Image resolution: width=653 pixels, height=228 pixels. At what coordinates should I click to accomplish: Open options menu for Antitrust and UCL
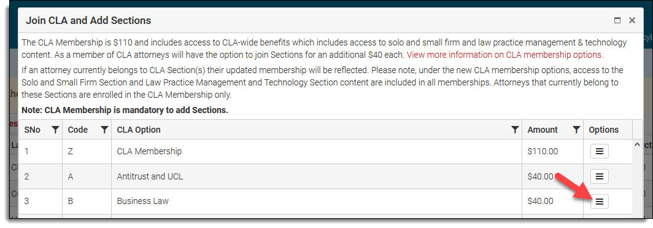click(x=599, y=176)
